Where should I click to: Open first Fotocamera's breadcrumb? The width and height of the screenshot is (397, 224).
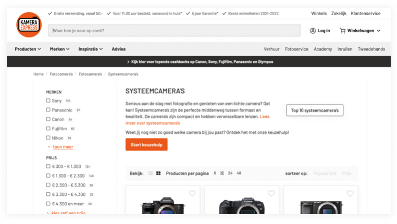(x=61, y=74)
